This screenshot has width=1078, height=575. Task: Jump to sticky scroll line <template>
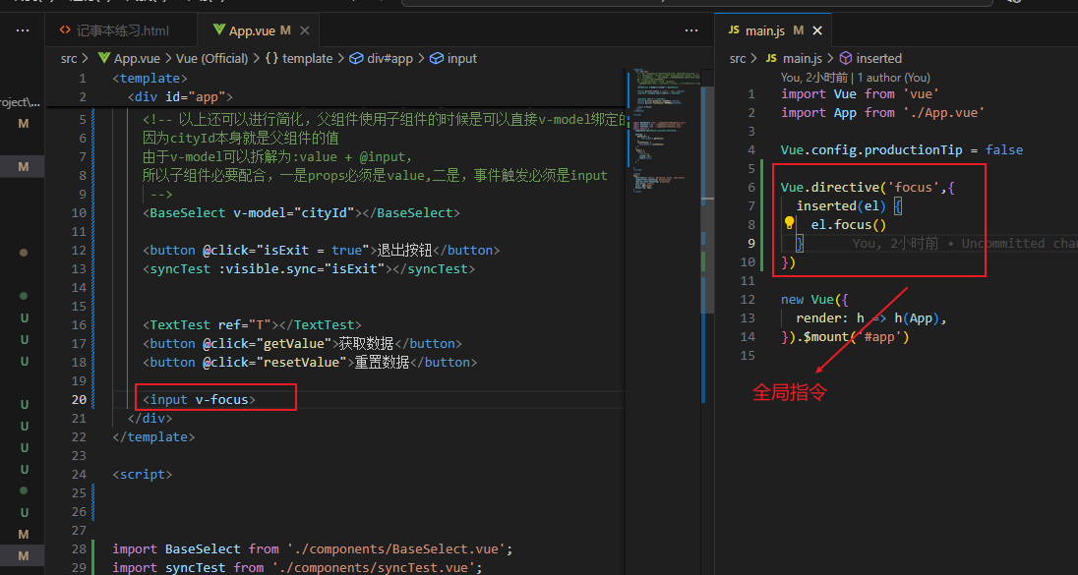coord(150,79)
